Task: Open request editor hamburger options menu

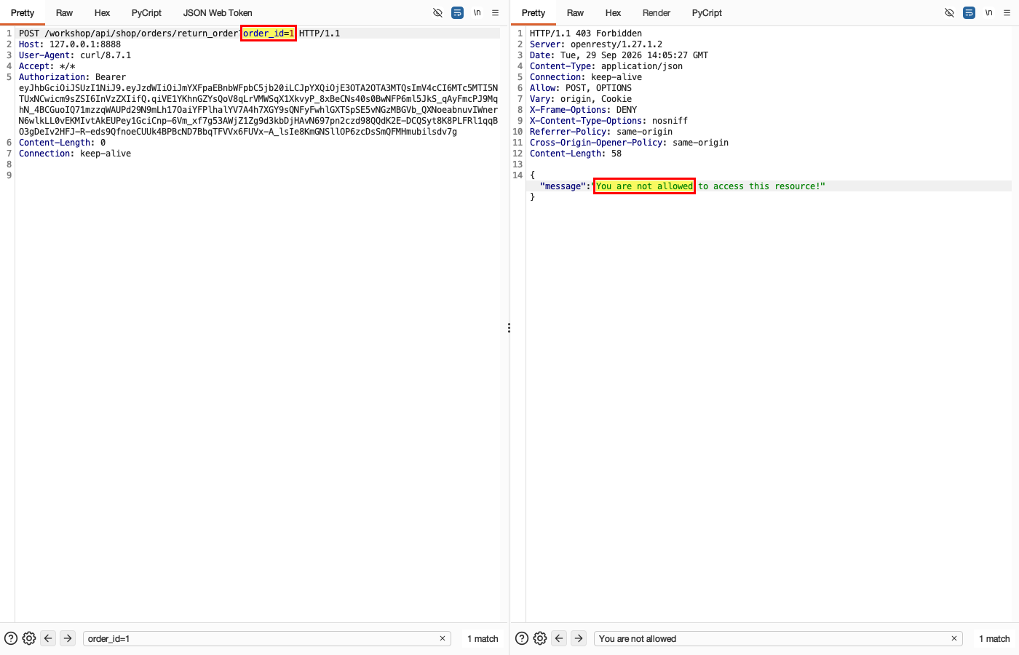Action: click(496, 12)
